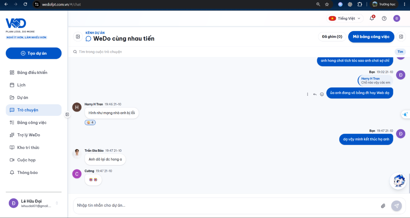410x218 pixels.
Task: Collapse the left sidebar handle
Action: pyautogui.click(x=67, y=114)
